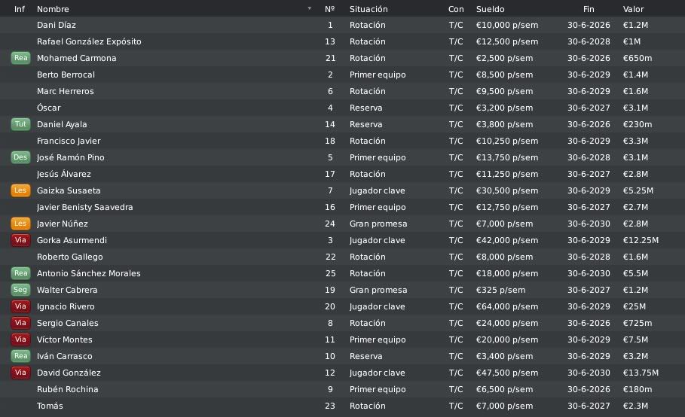Click the Les injury icon for Gaizka Susaeta
Image resolution: width=685 pixels, height=417 pixels.
(x=20, y=190)
